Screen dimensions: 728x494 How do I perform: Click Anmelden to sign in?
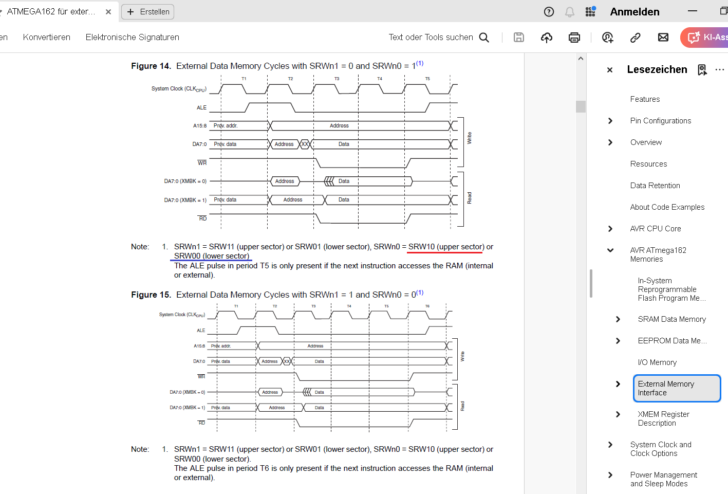pos(635,12)
